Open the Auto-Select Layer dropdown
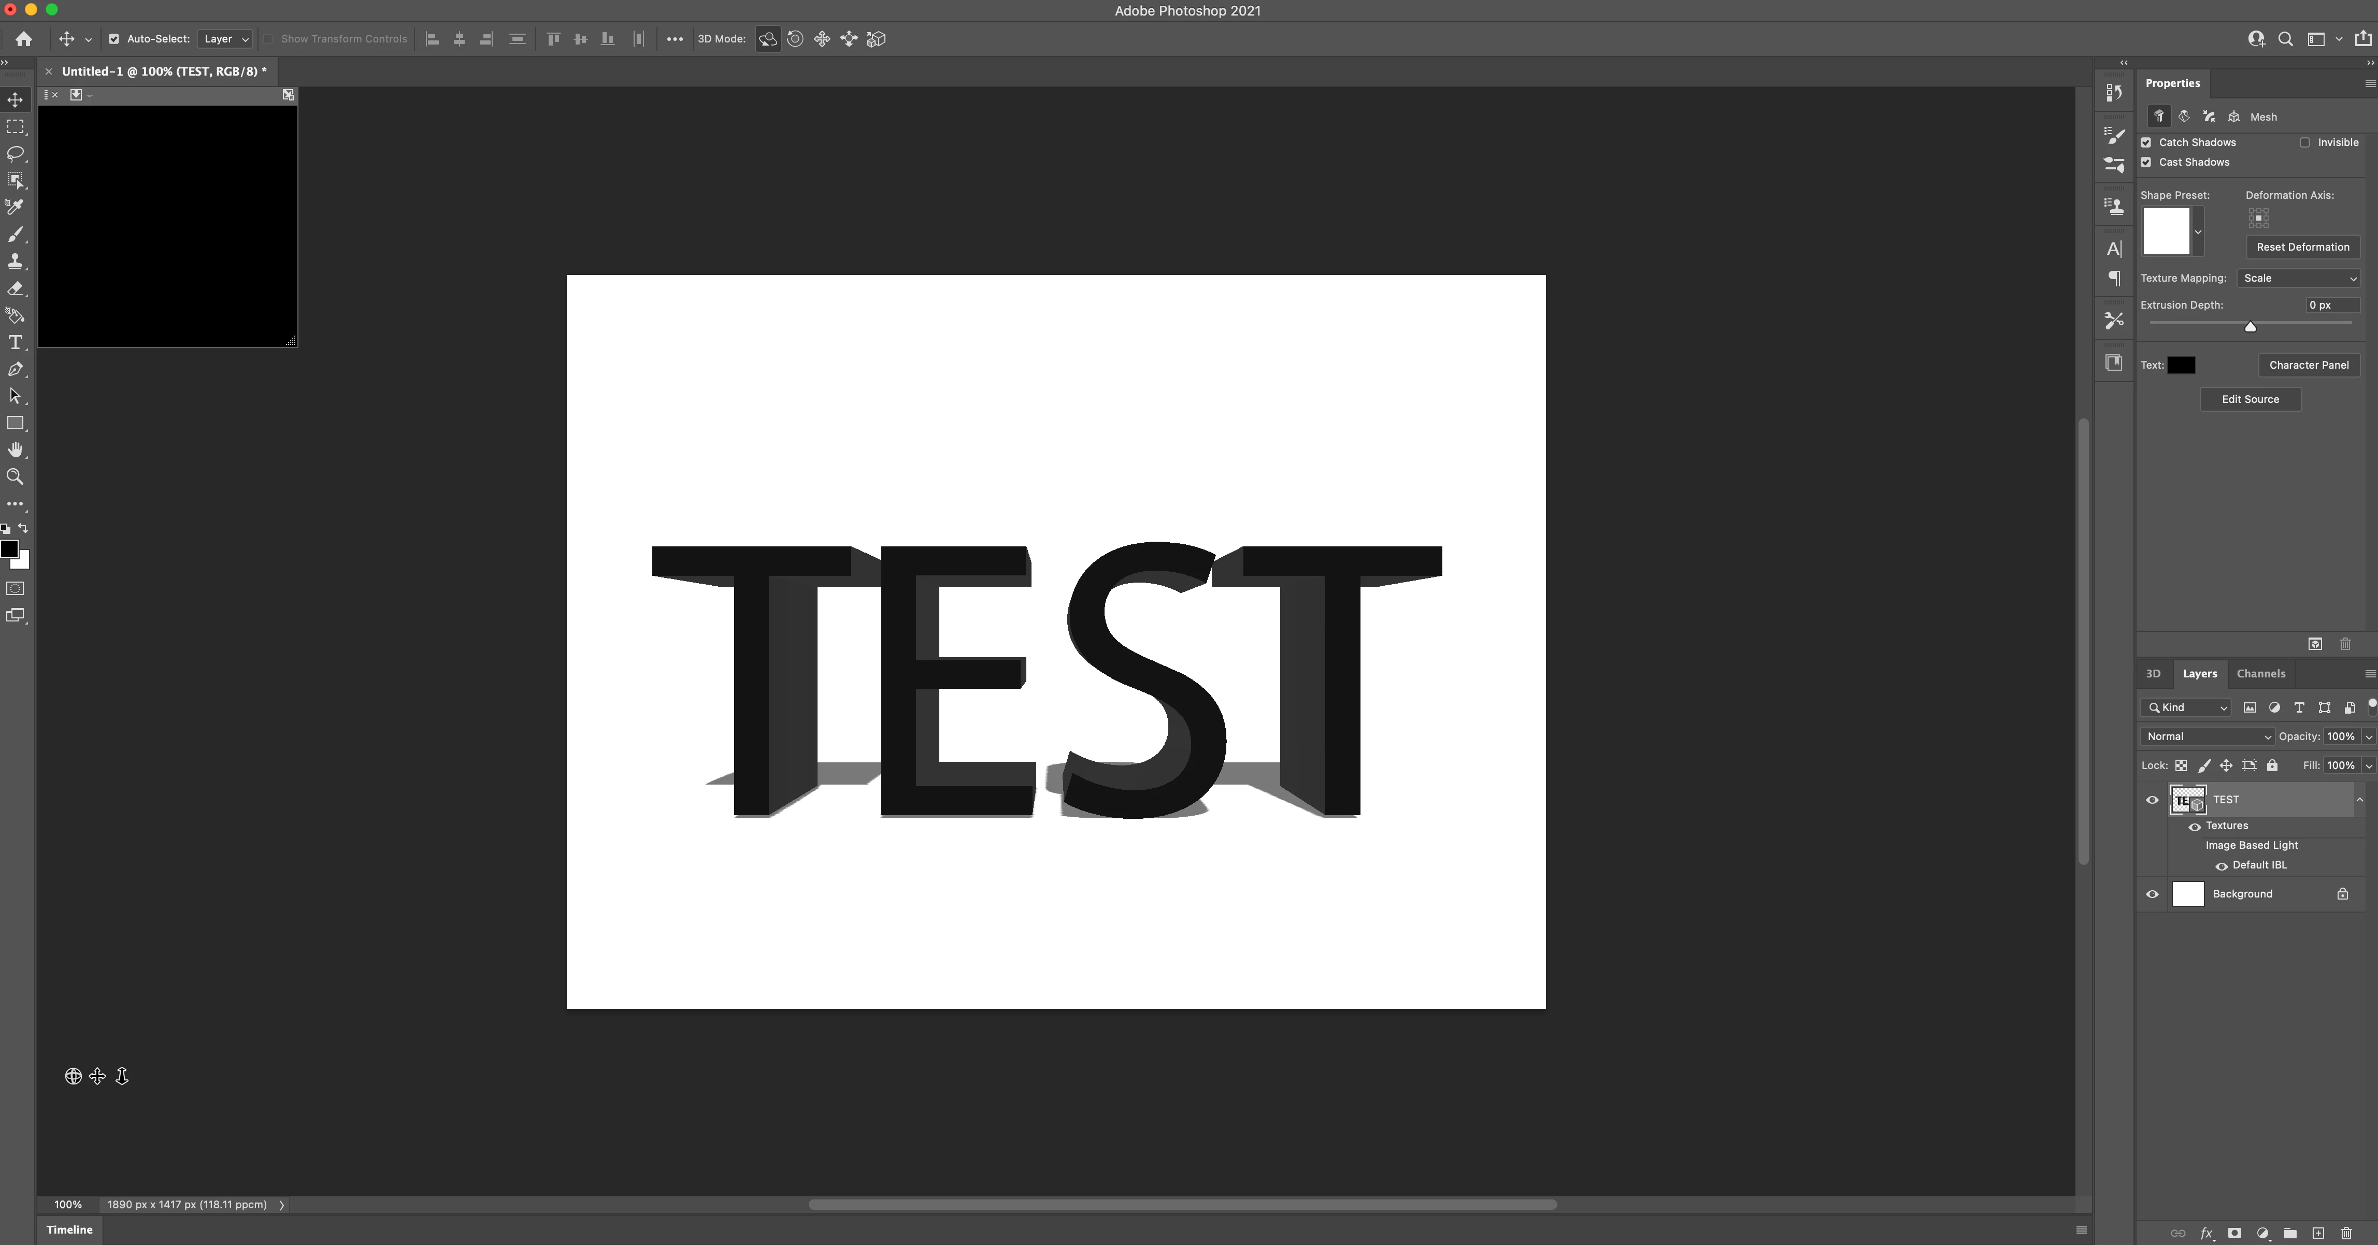 (x=225, y=39)
